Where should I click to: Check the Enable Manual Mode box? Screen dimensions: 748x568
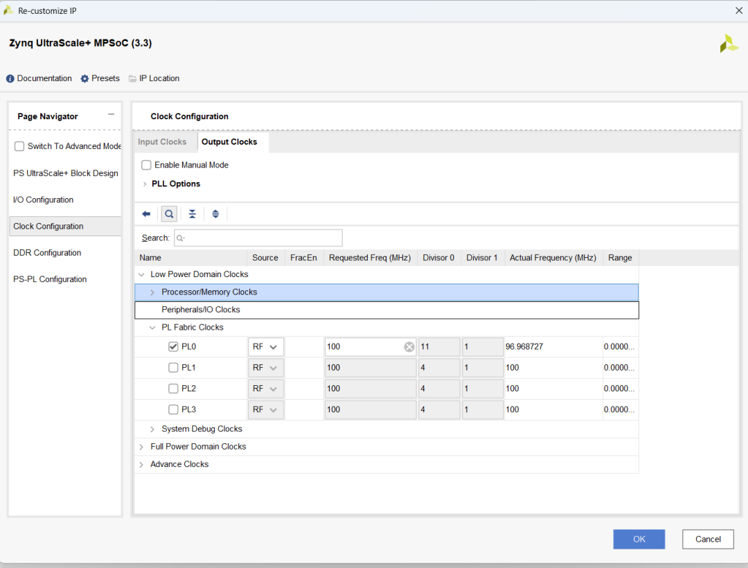point(146,165)
